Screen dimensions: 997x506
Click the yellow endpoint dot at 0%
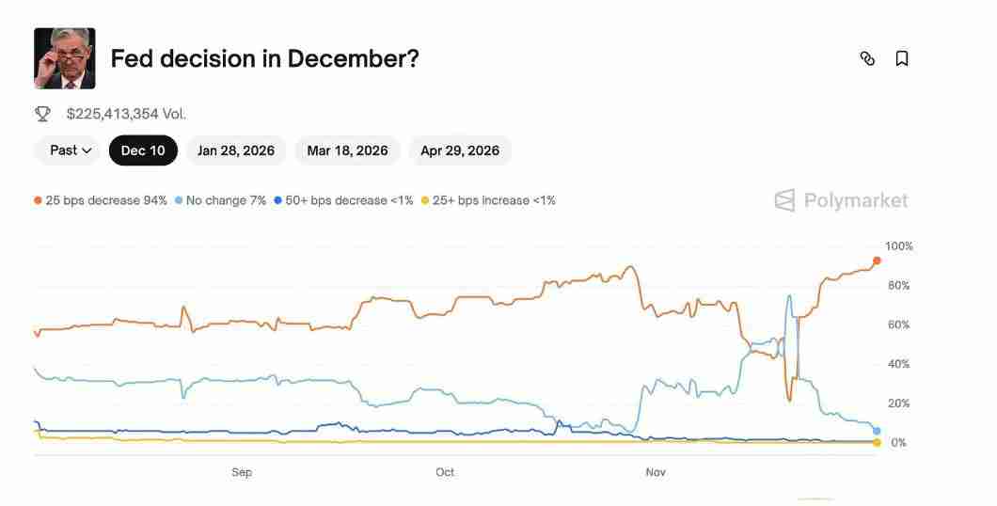[x=877, y=442]
